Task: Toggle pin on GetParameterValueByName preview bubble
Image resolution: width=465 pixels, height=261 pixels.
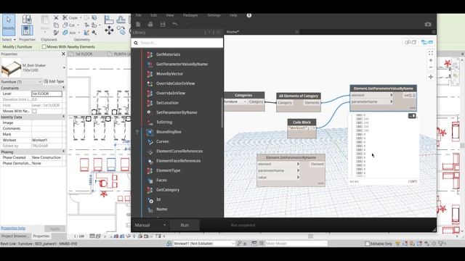Action: [x=412, y=116]
